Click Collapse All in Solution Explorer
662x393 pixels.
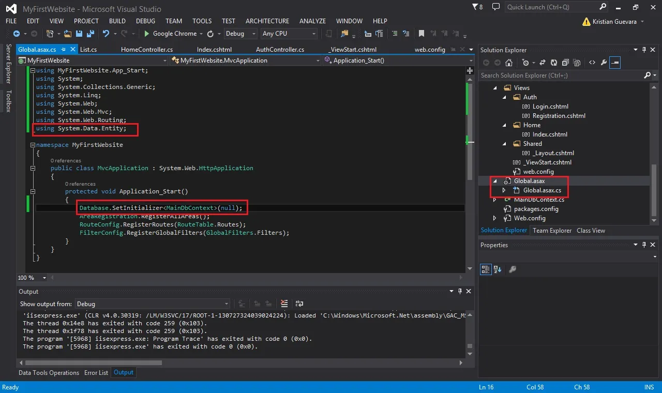(565, 63)
